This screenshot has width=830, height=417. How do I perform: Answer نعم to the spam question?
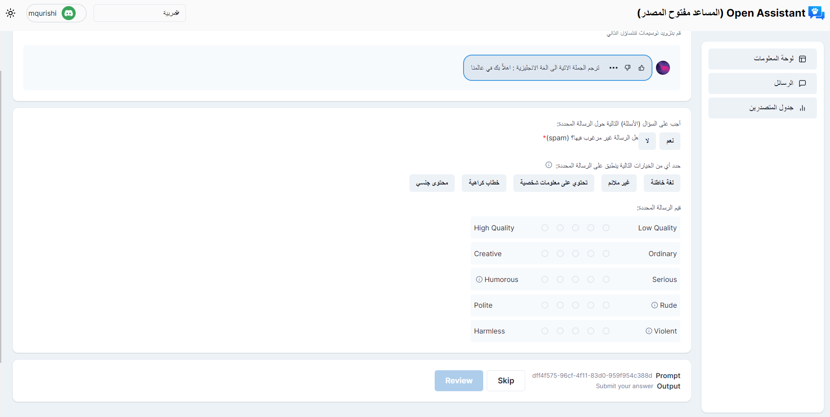pos(670,141)
